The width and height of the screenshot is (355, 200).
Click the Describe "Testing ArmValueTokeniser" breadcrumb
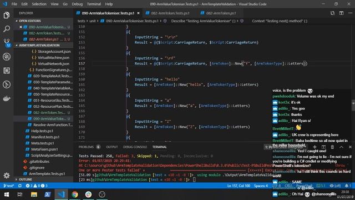(203, 21)
